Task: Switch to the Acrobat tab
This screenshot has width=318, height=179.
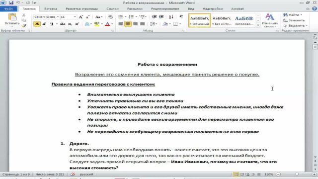Action: tap(238, 9)
